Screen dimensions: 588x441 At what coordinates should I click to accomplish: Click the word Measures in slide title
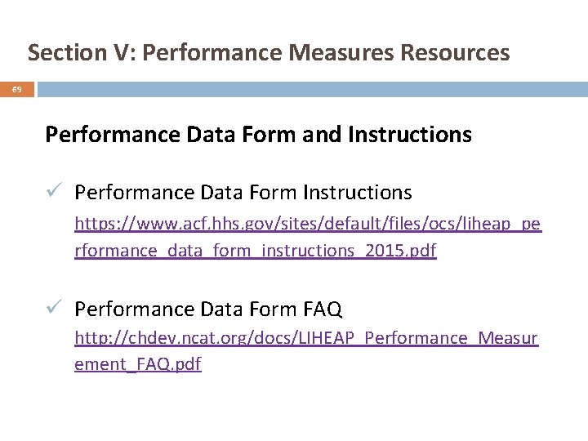[341, 52]
